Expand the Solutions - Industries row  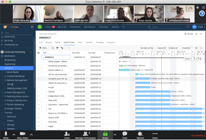pos(46,105)
